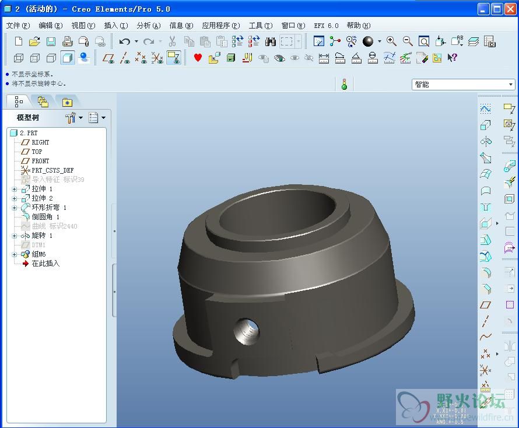Open the 工具 (Tools) menu

point(261,26)
